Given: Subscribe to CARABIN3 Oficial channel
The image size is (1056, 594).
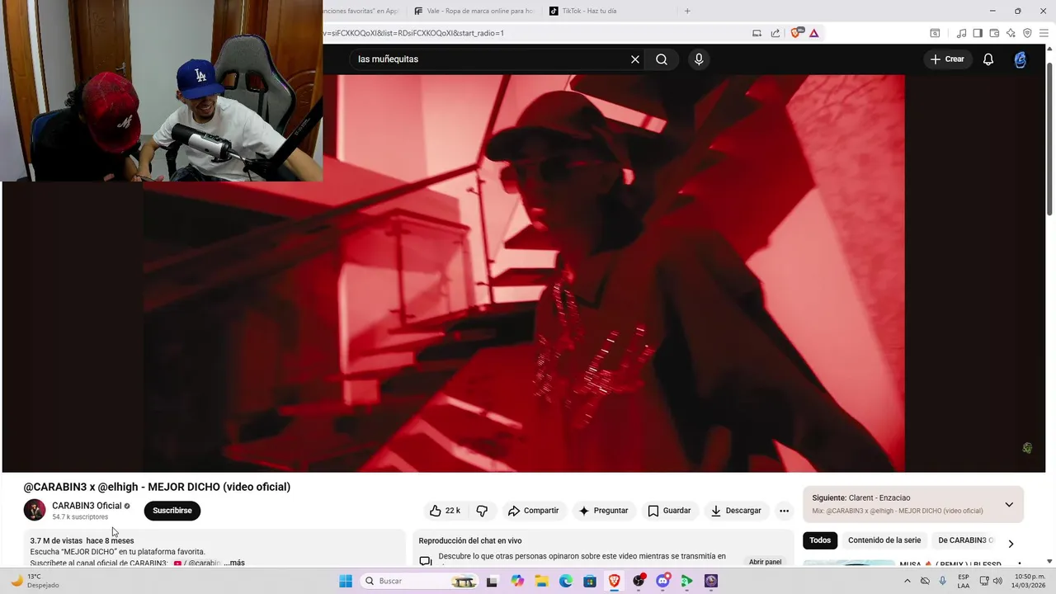Looking at the screenshot, I should click(x=172, y=511).
